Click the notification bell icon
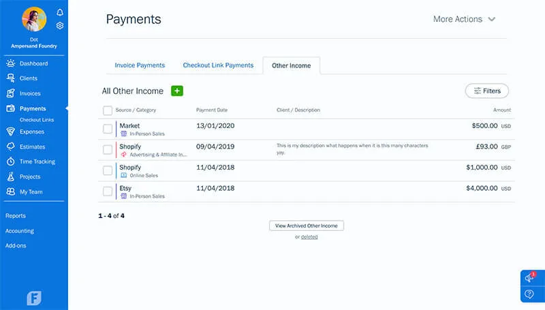This screenshot has width=545, height=310. (60, 12)
